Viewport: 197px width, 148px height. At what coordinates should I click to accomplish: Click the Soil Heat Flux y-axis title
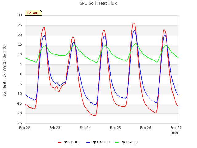click(4, 70)
